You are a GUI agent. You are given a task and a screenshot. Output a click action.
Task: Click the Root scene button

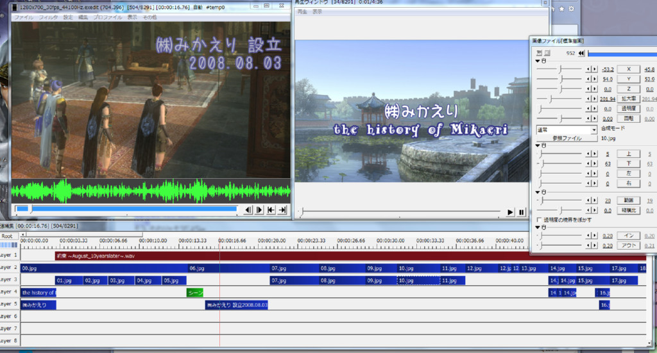[x=9, y=236]
